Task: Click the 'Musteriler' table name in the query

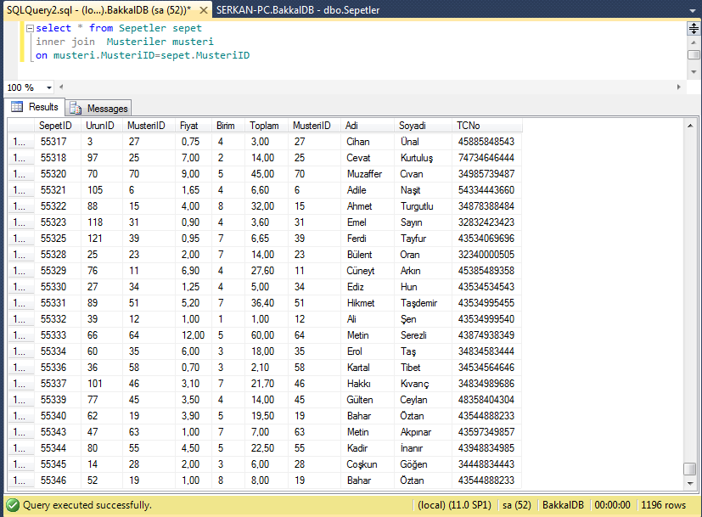Action: 136,42
